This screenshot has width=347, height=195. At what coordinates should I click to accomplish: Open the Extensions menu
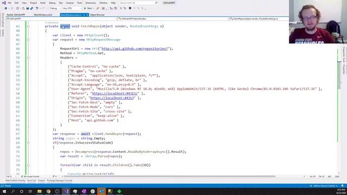tap(91, 3)
